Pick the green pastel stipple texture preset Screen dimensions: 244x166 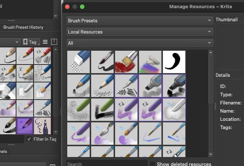tap(78, 110)
